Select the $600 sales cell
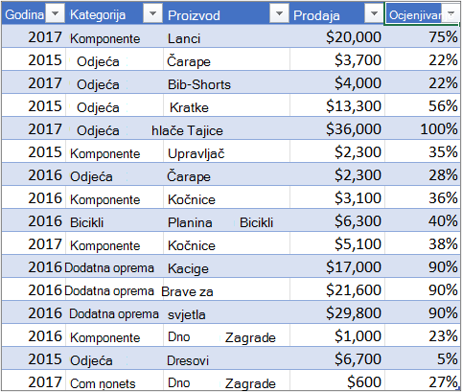 tap(337, 380)
